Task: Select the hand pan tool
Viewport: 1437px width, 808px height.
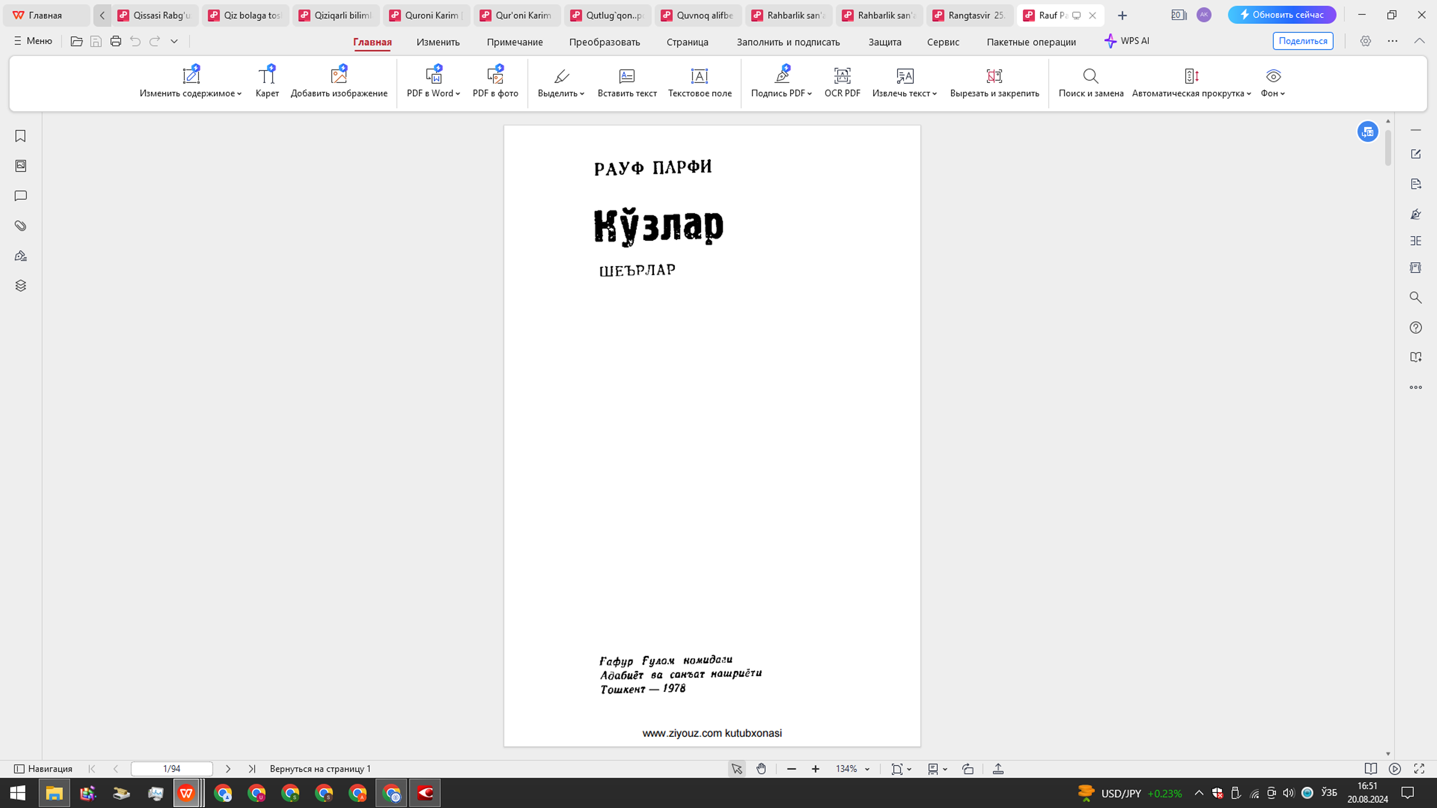Action: coord(762,769)
